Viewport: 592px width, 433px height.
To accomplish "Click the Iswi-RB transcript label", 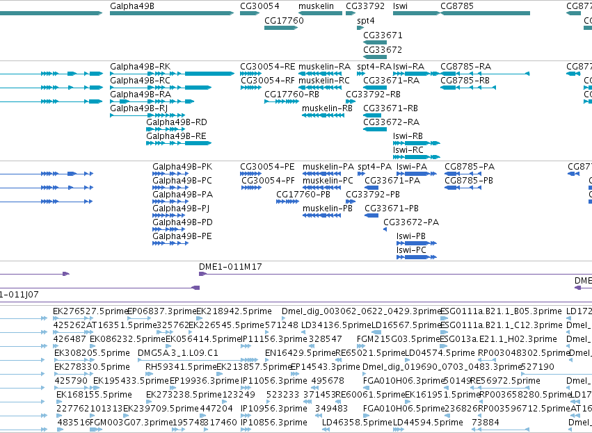I will (x=408, y=136).
